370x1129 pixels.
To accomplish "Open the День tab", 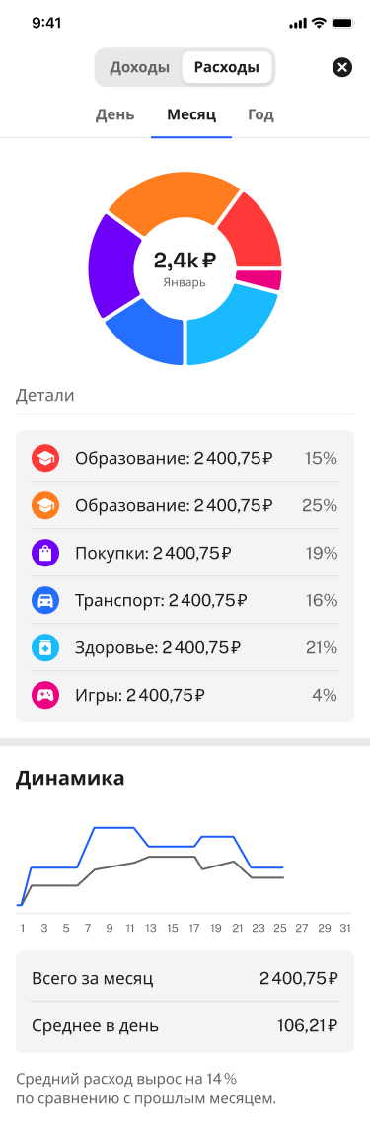I will point(115,115).
